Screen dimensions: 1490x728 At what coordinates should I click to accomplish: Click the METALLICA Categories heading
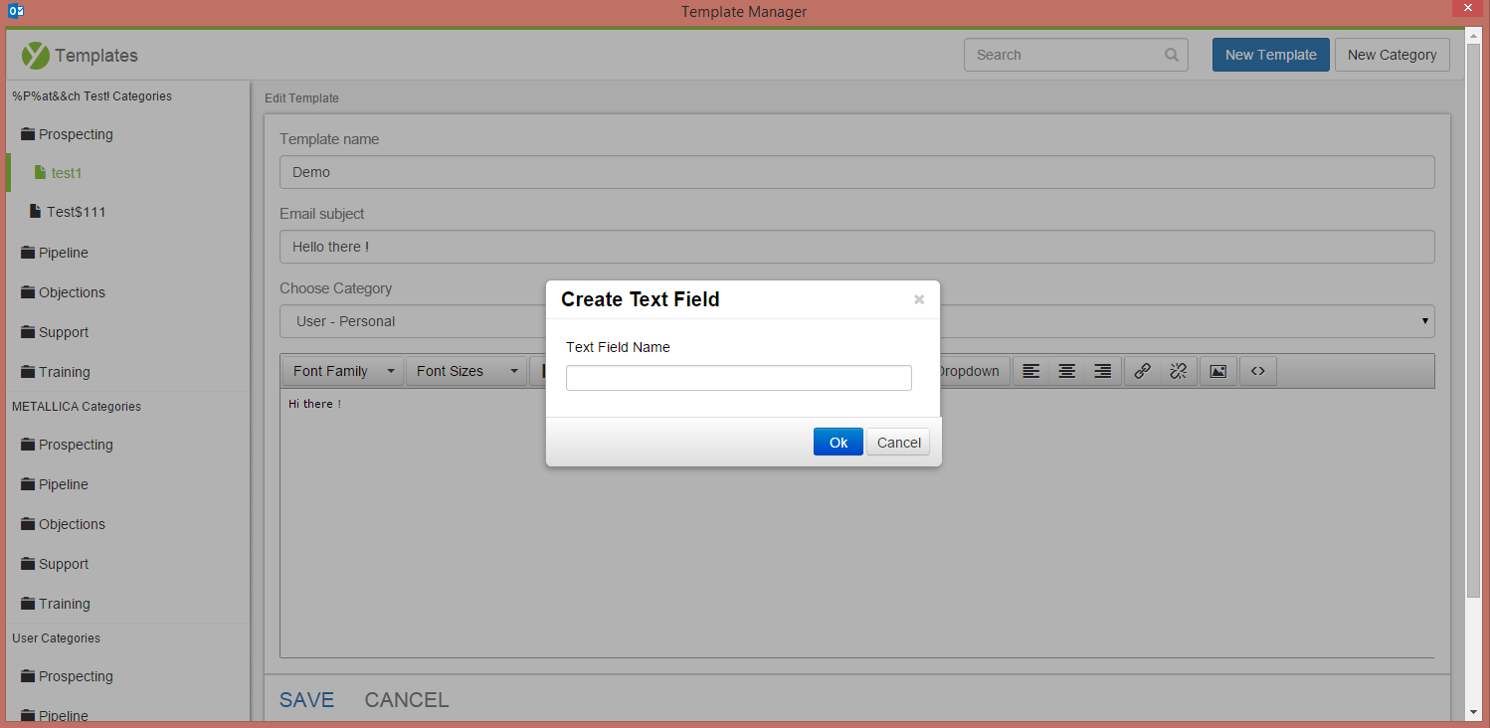pyautogui.click(x=77, y=407)
